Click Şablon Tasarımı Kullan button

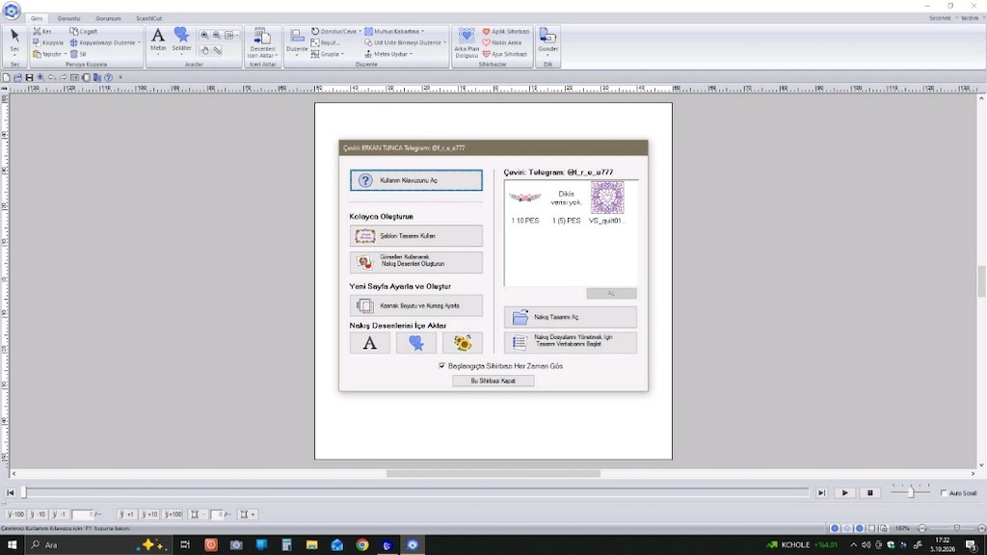416,236
